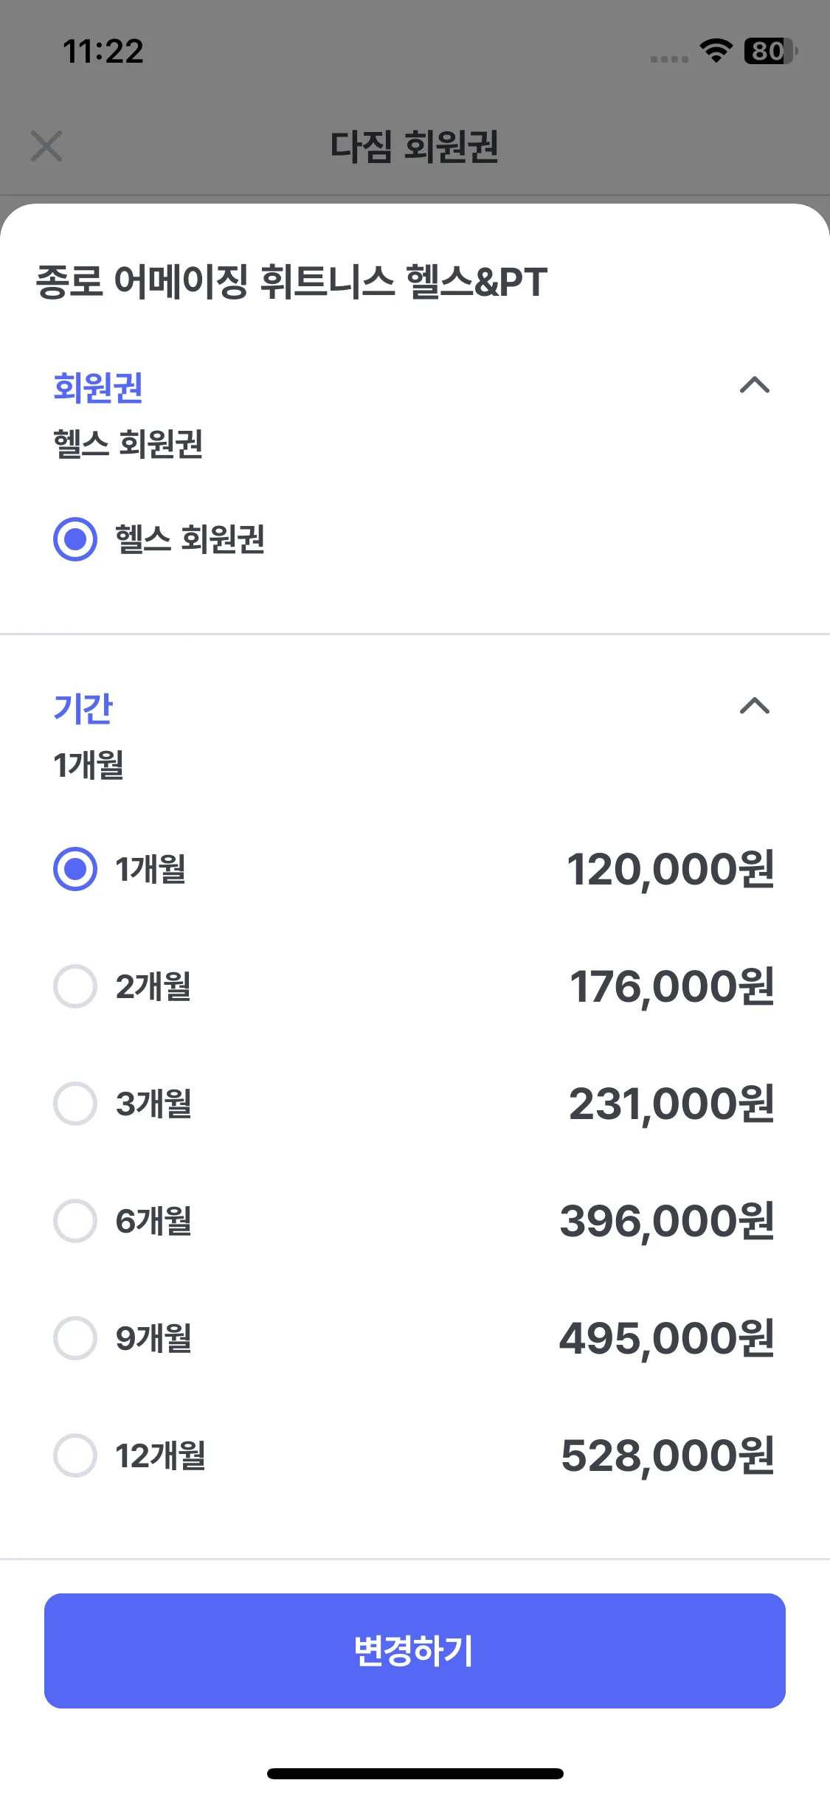Image resolution: width=830 pixels, height=1797 pixels.
Task: Tap the battery indicator icon
Action: point(770,51)
